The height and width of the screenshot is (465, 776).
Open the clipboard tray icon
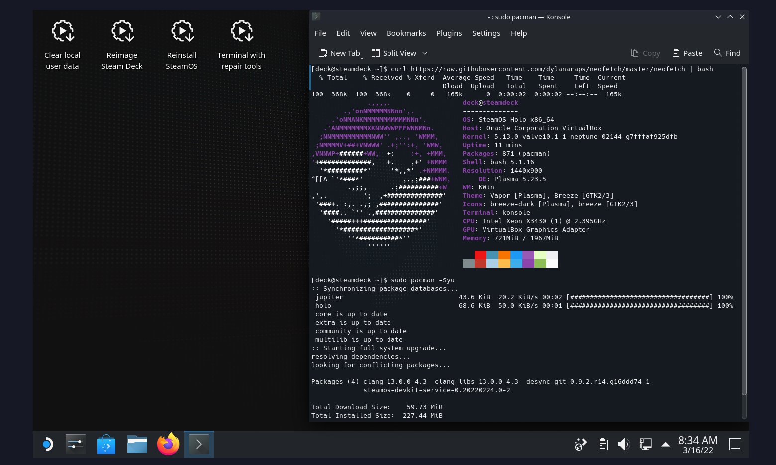pyautogui.click(x=602, y=444)
